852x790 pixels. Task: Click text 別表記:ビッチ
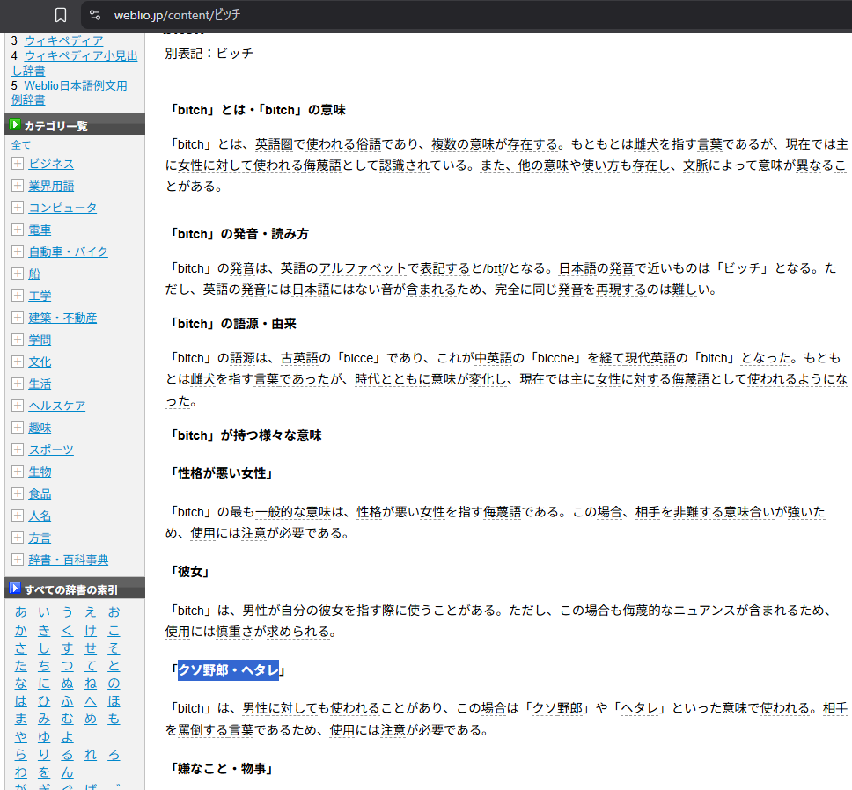[209, 53]
